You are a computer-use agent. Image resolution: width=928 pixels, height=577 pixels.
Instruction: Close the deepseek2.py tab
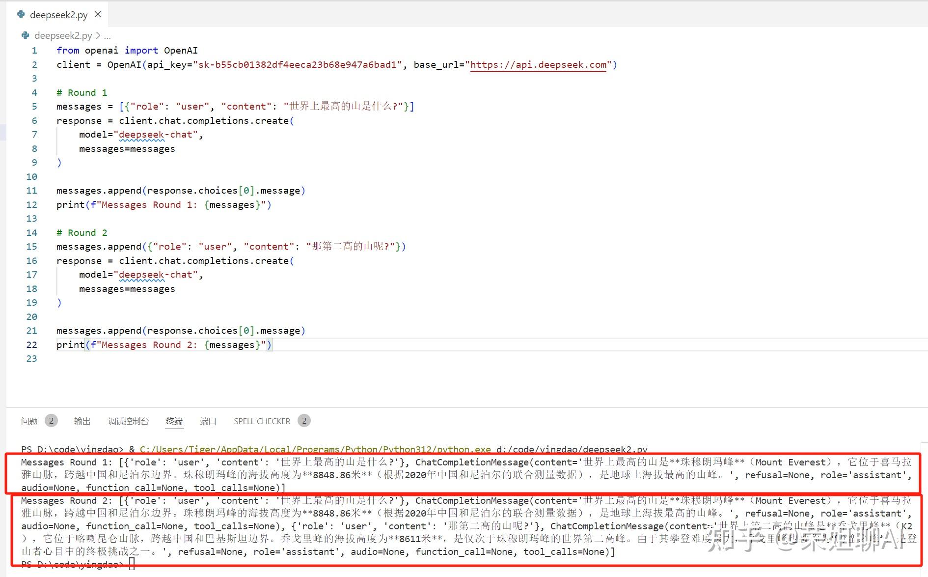tap(97, 14)
